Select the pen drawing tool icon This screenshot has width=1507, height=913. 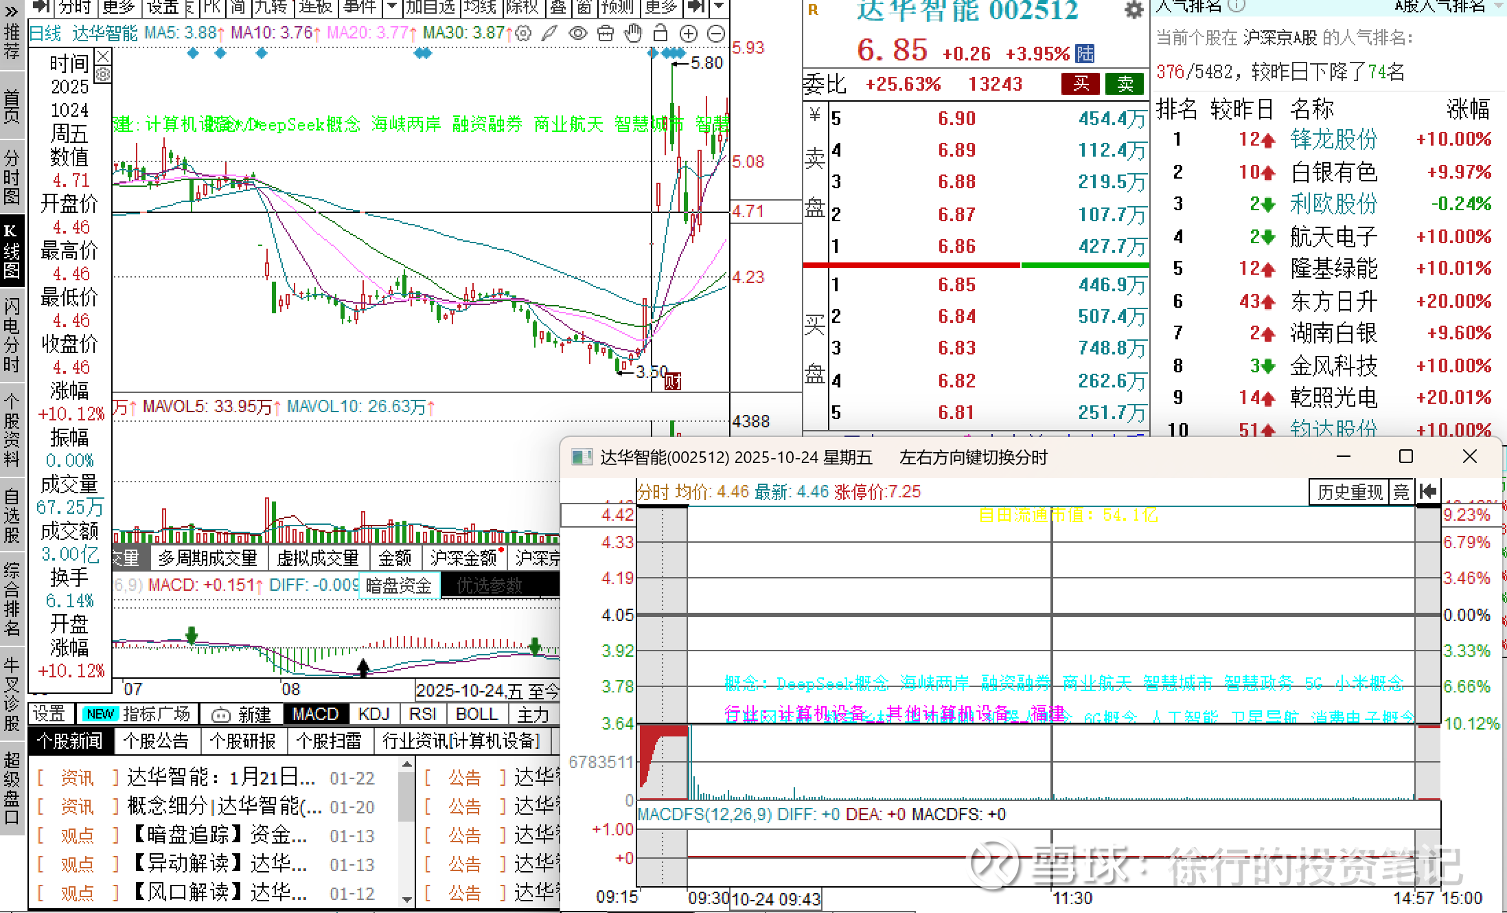coord(550,33)
